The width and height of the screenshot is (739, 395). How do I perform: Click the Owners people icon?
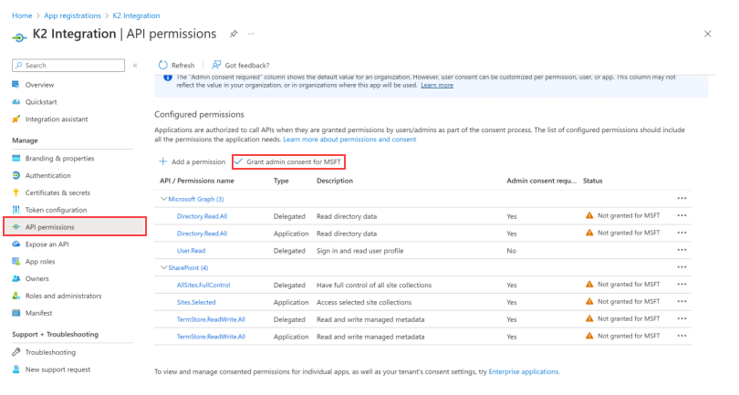pos(16,278)
